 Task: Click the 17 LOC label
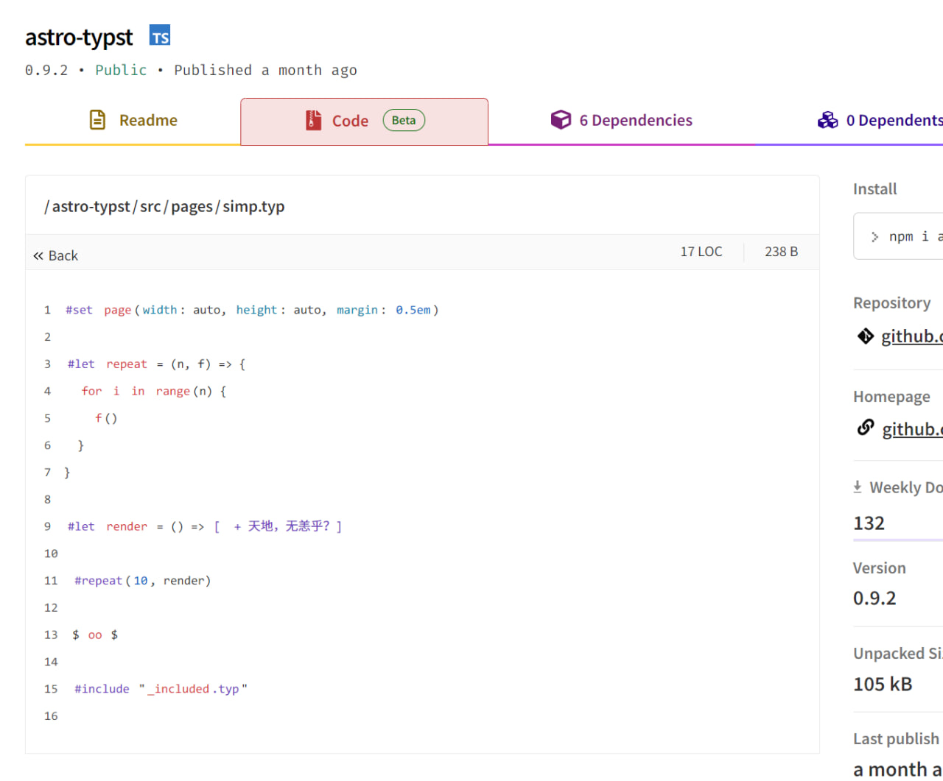click(x=701, y=252)
